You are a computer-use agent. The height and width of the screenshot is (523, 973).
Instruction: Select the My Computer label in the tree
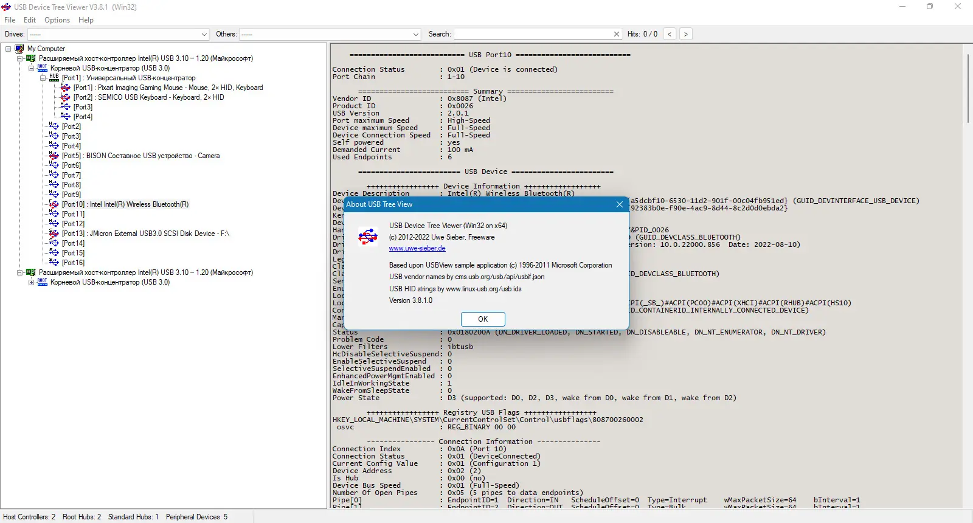coord(46,49)
